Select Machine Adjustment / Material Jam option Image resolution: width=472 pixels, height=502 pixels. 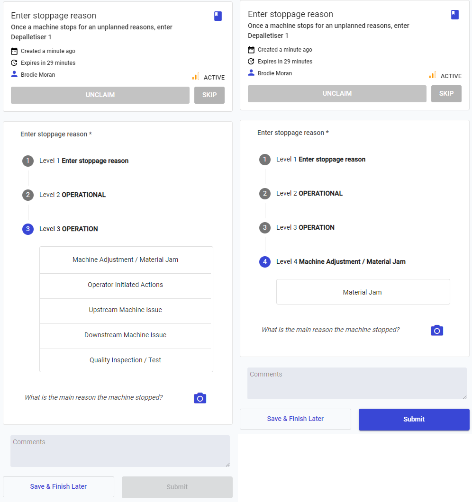125,260
